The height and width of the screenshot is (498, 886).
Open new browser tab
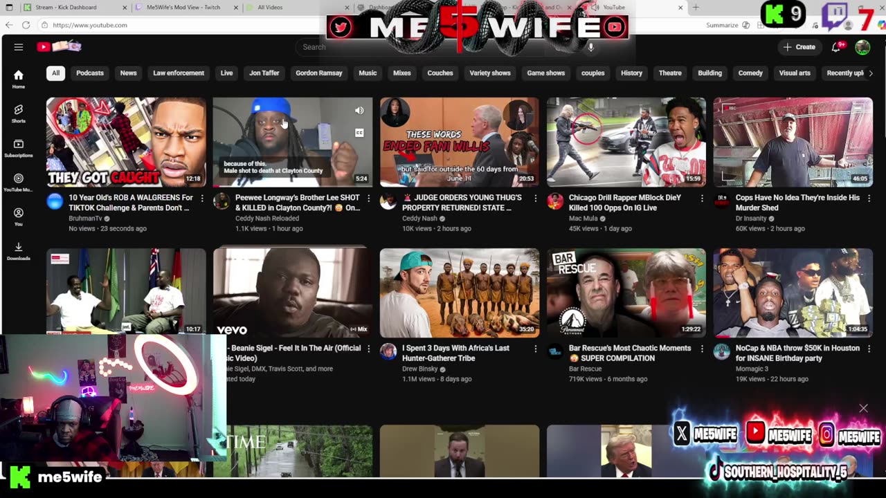696,8
